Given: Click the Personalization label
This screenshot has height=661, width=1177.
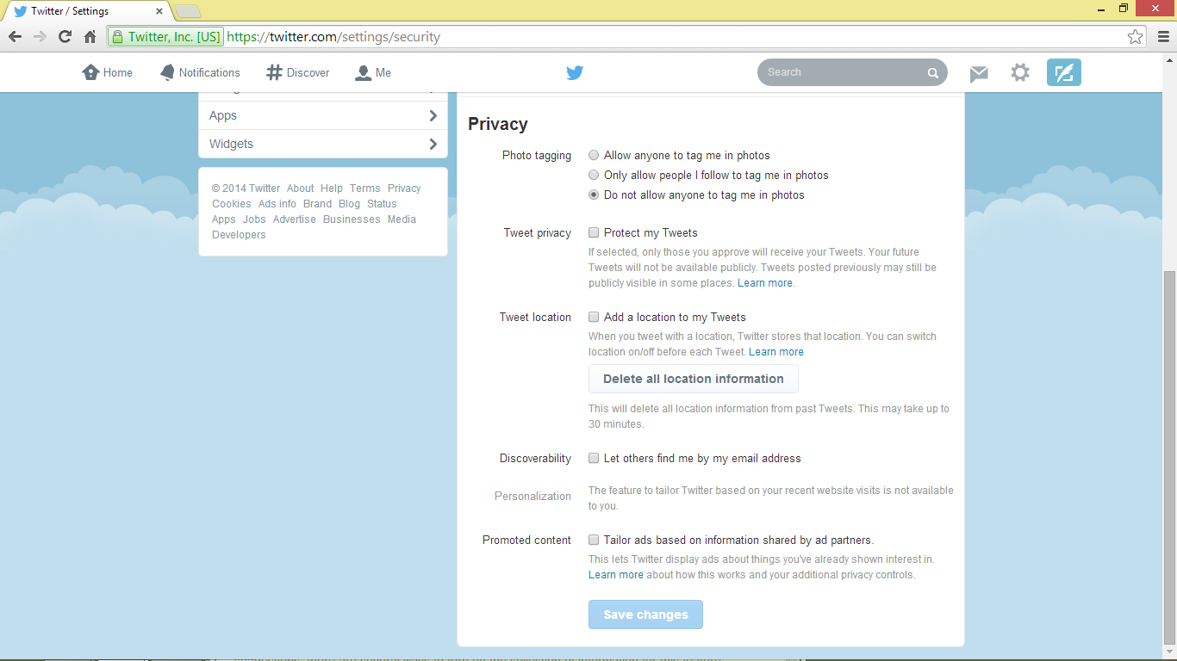Looking at the screenshot, I should (x=532, y=497).
